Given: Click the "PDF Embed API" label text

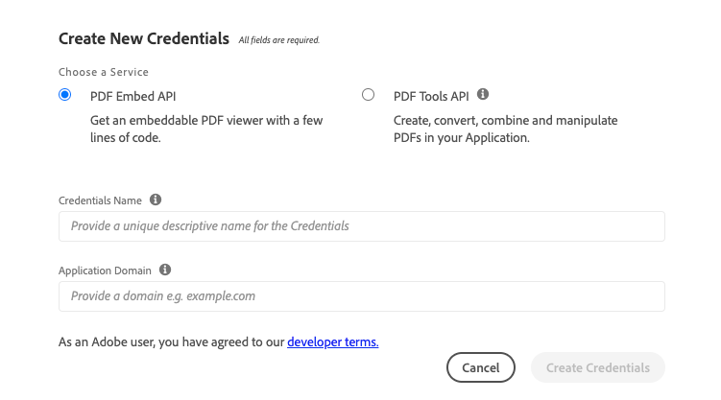Looking at the screenshot, I should pos(132,96).
